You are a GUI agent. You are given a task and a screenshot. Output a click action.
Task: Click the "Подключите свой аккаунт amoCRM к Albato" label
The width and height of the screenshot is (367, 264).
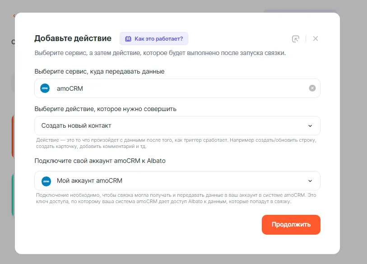100,161
